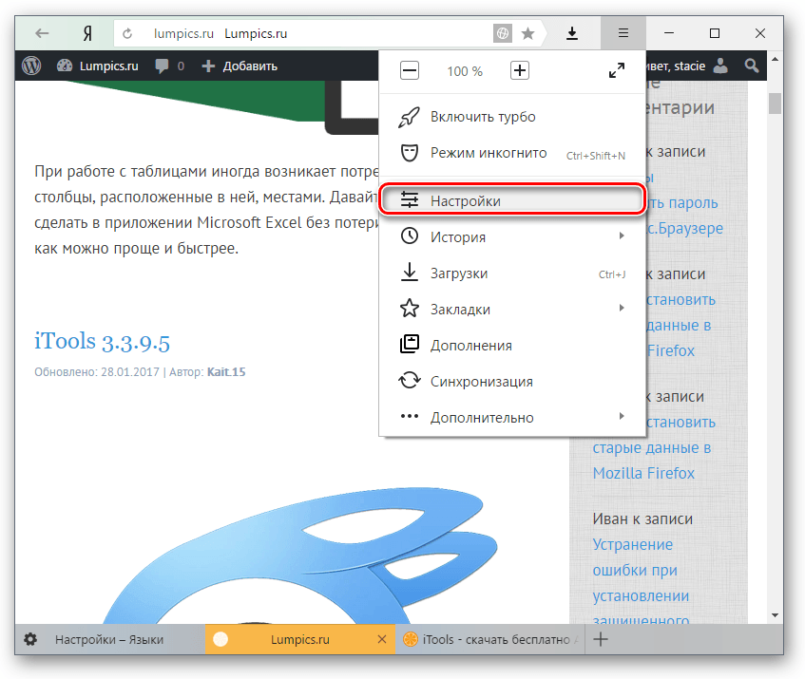805x679 pixels.
Task: Open Yandex home with the Я logo button
Action: pos(87,33)
